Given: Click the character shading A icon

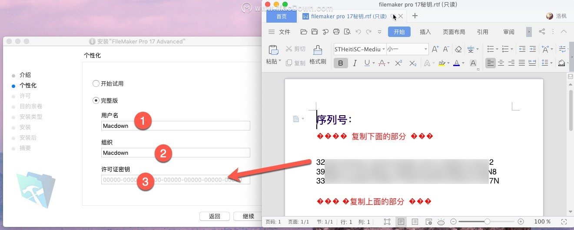Looking at the screenshot, I should click(473, 63).
